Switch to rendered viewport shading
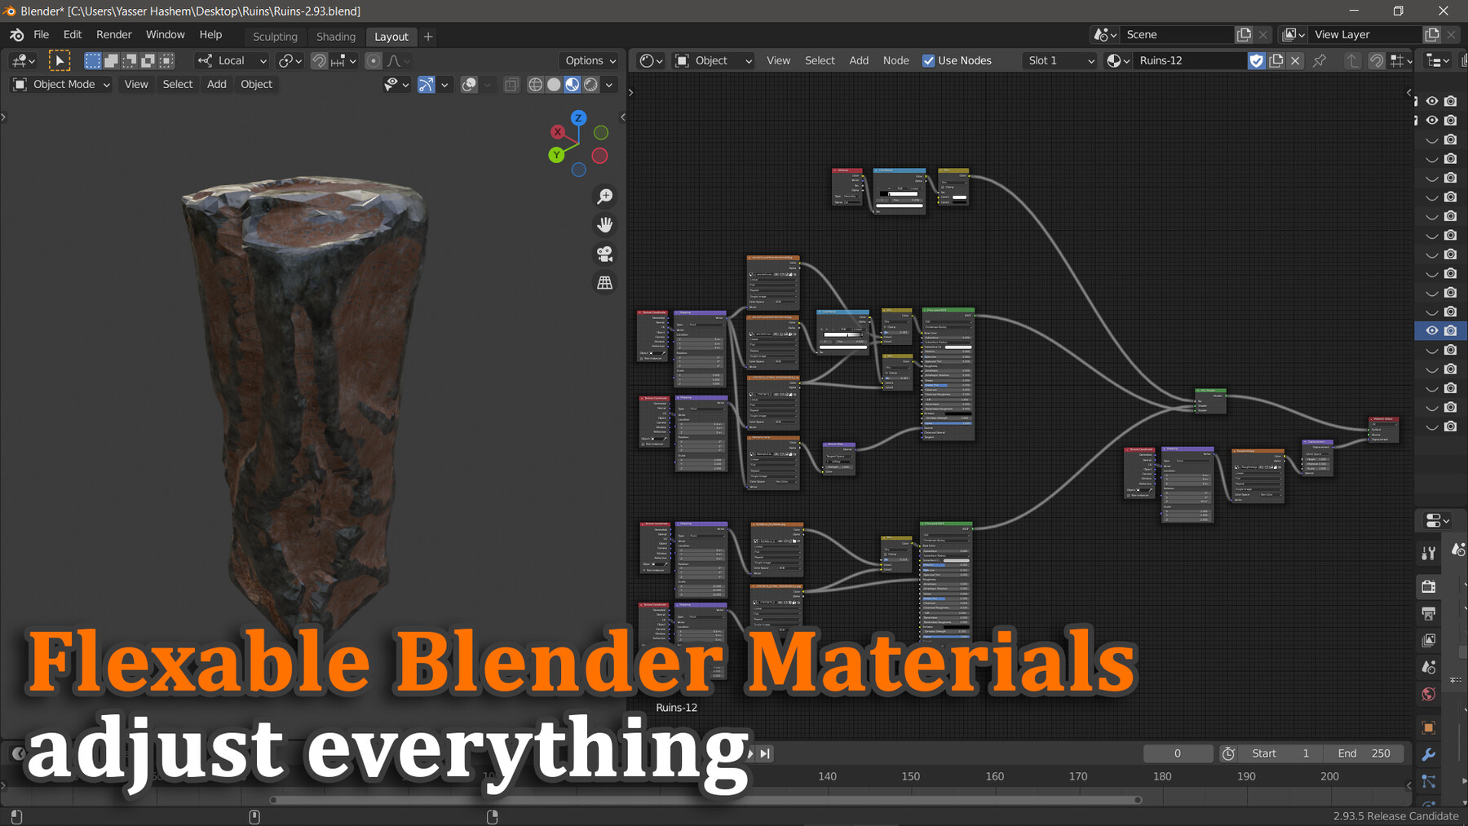 [x=591, y=84]
